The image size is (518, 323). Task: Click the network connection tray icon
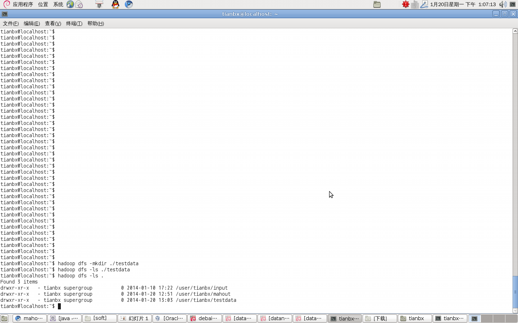[424, 4]
